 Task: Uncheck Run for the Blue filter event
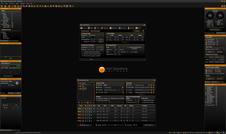click(94, 109)
